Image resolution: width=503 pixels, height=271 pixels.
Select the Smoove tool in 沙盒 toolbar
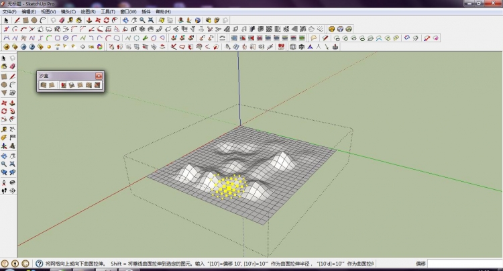[x=64, y=85]
